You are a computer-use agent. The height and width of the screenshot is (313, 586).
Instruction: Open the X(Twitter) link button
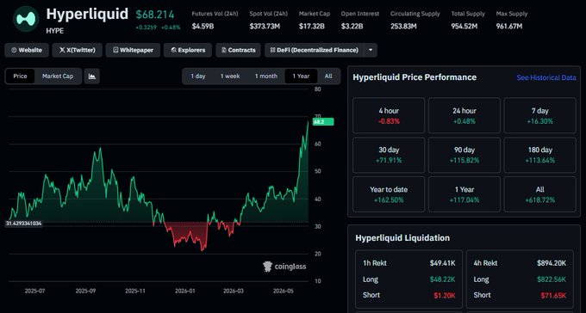[x=77, y=50]
